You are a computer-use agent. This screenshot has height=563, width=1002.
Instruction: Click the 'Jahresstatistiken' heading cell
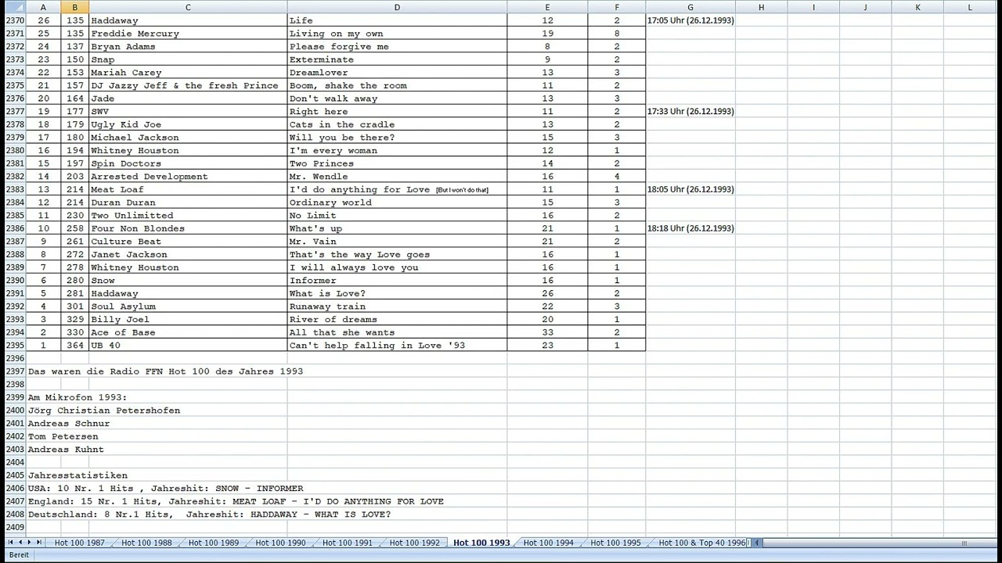[x=77, y=475]
